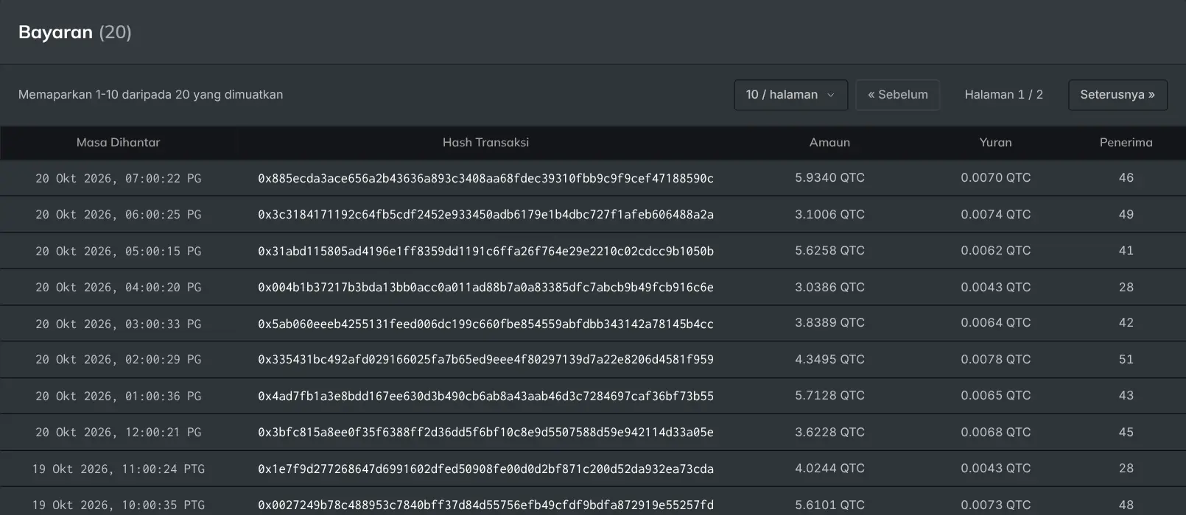Click fee value 0.0078 QTC
The image size is (1186, 515).
(995, 360)
